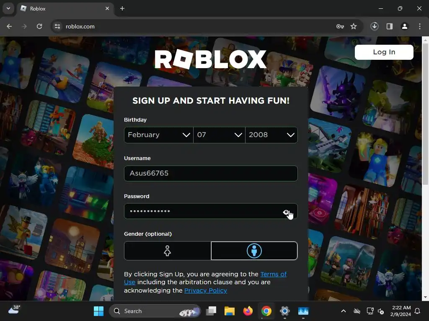Click the page vertical scrollbar thumb
This screenshot has width=429, height=321.
pyautogui.click(x=426, y=113)
